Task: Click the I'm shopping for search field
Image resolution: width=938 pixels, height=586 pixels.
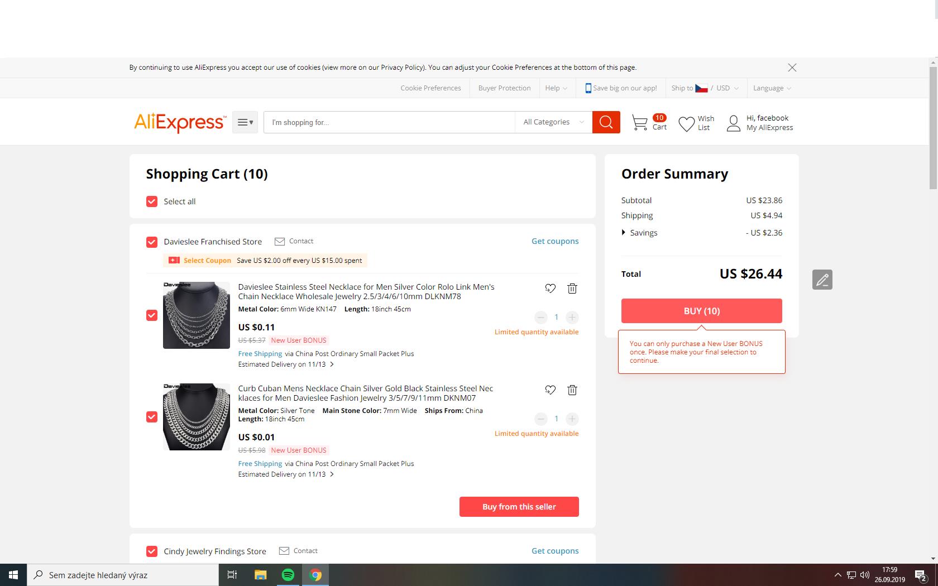Action: (389, 122)
